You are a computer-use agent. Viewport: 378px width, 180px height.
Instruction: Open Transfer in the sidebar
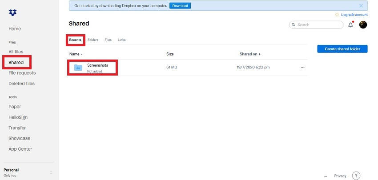pos(17,128)
